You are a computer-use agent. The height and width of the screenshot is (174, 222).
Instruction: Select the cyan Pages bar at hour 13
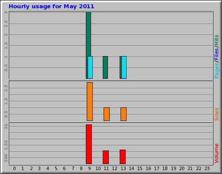coord(124,67)
